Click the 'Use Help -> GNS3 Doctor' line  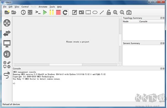[36, 79]
